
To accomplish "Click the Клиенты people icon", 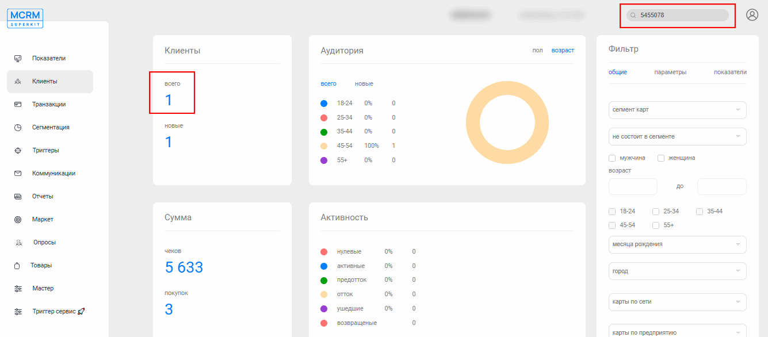I will coord(18,82).
